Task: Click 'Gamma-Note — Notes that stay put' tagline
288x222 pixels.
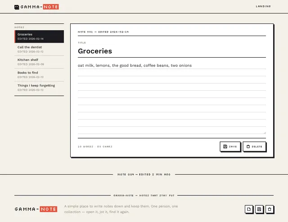Action: [144, 195]
